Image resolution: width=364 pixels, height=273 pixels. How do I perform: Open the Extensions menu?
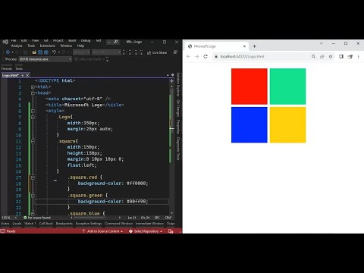pyautogui.click(x=47, y=45)
